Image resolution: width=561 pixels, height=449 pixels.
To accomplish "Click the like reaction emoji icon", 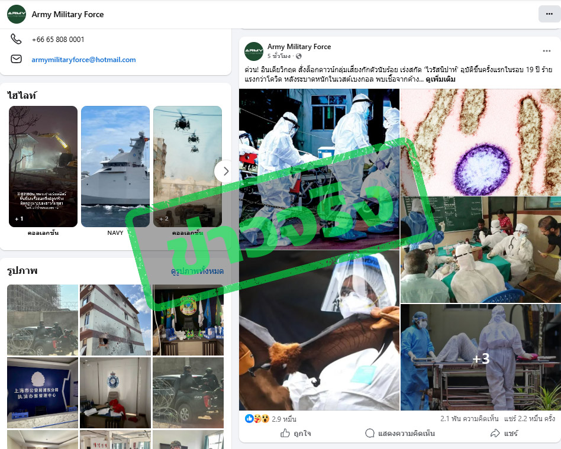I will click(249, 418).
